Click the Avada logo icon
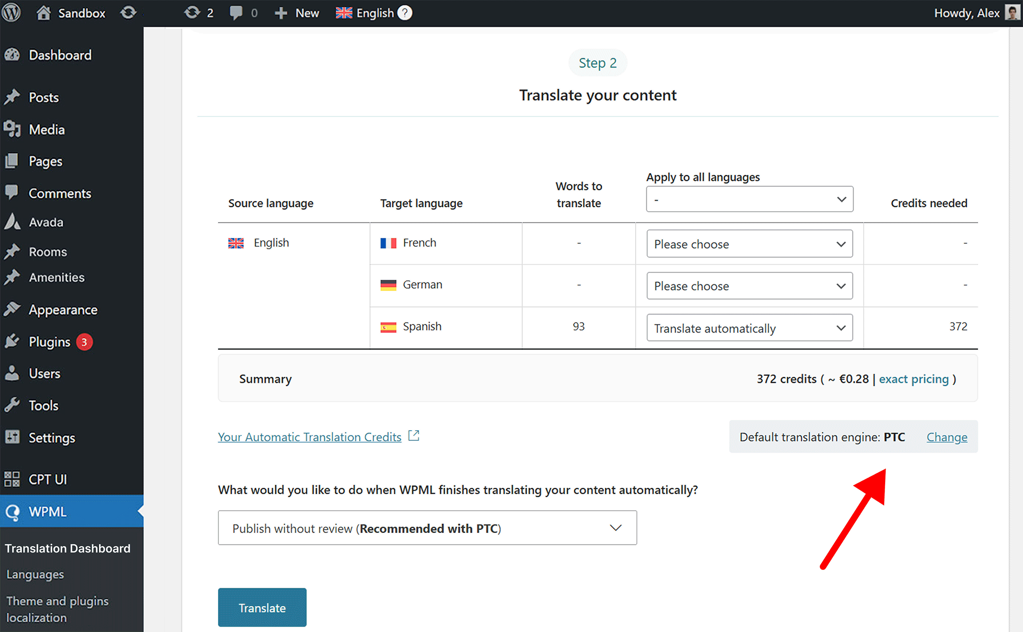This screenshot has width=1023, height=632. [x=12, y=221]
